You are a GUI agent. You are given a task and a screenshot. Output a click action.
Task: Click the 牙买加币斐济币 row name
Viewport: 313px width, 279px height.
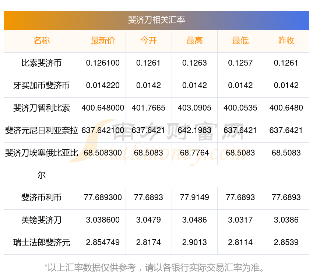tap(42, 86)
